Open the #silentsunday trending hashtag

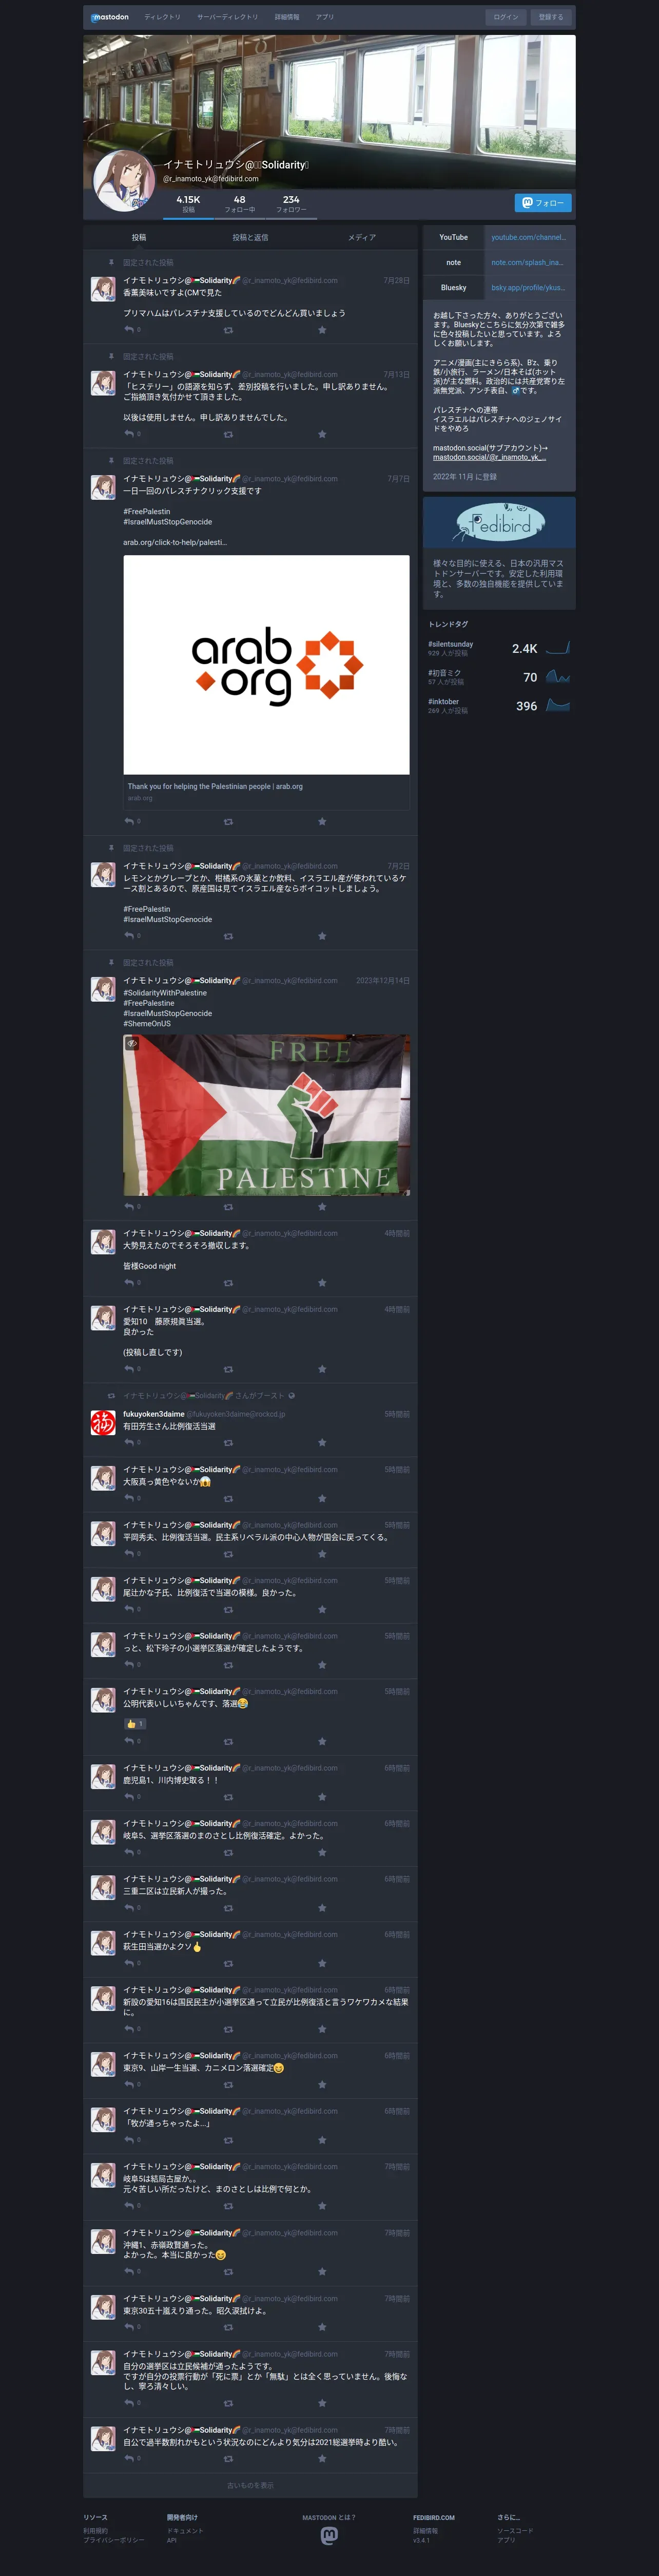[451, 644]
